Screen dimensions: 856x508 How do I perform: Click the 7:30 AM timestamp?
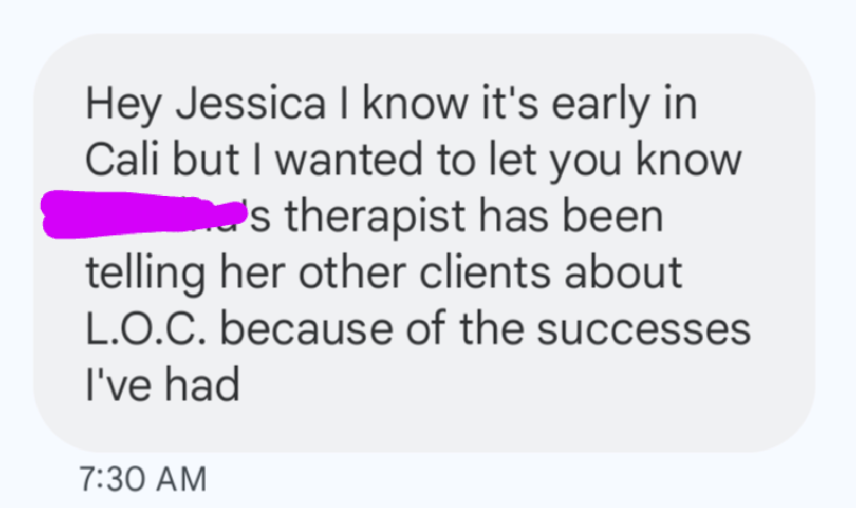point(143,479)
